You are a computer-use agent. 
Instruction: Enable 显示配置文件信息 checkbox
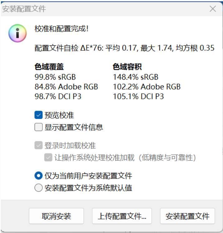click(x=39, y=127)
